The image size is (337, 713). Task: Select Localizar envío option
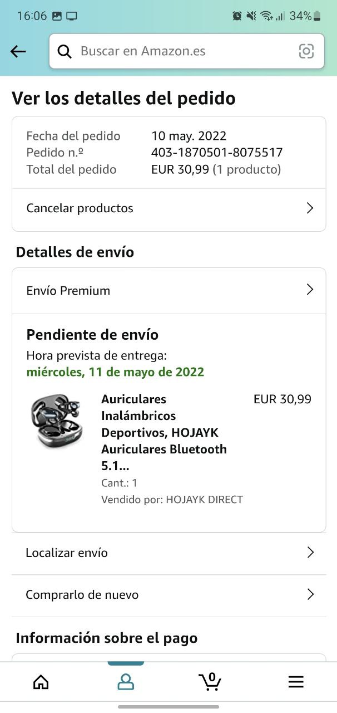(x=169, y=553)
